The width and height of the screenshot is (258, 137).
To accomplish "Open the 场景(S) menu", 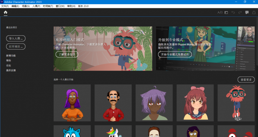I will 26,6.
